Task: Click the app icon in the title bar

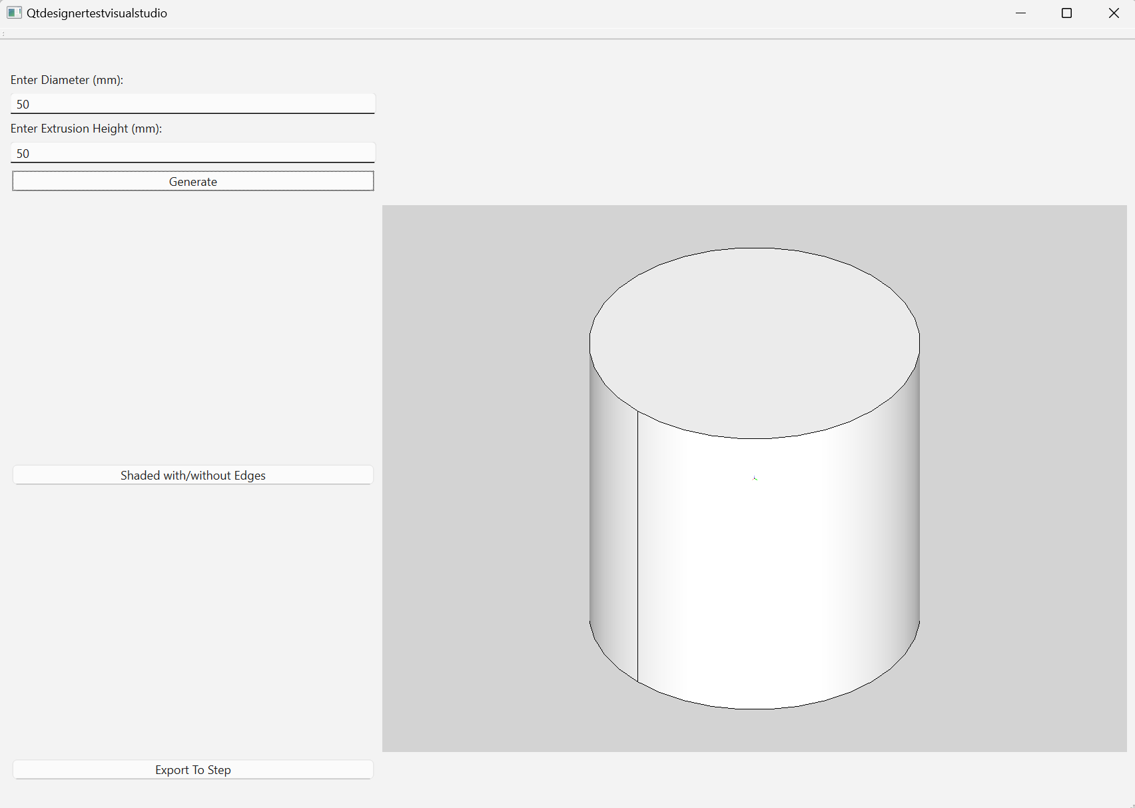Action: (14, 13)
